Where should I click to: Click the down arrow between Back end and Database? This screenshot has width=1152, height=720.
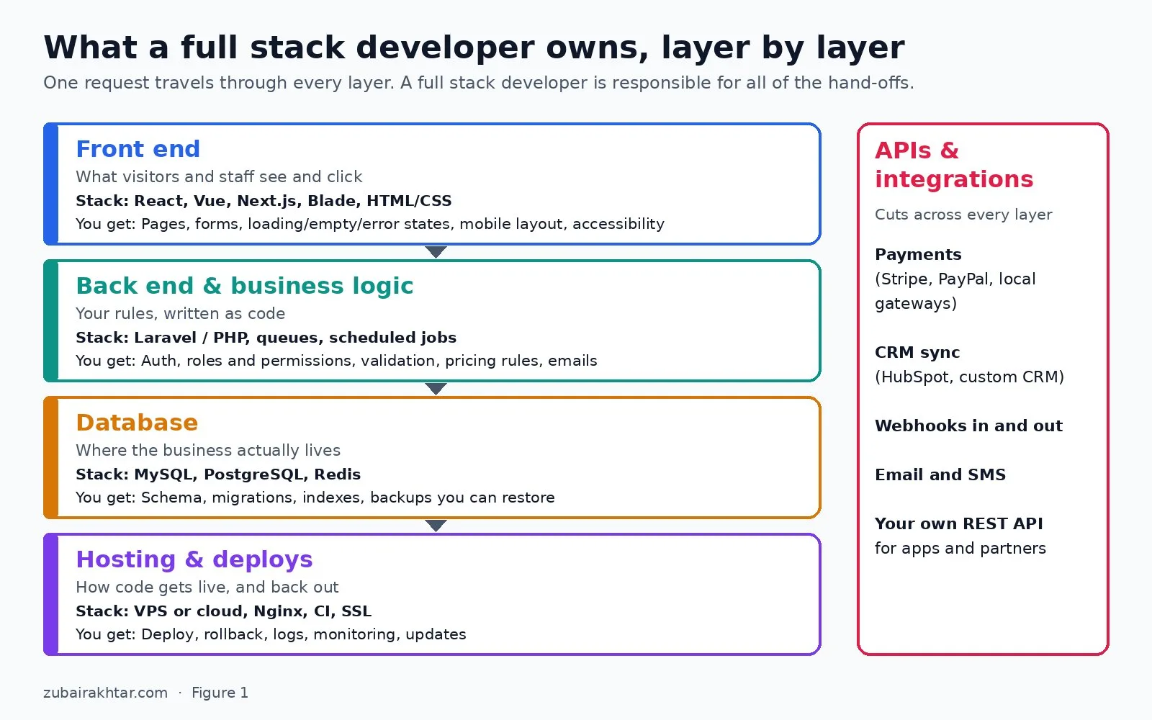(x=436, y=389)
